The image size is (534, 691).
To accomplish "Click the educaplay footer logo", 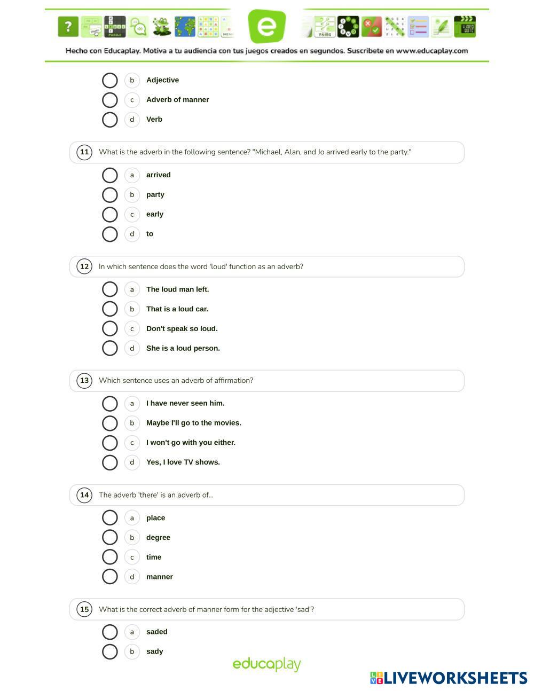I will 266,664.
